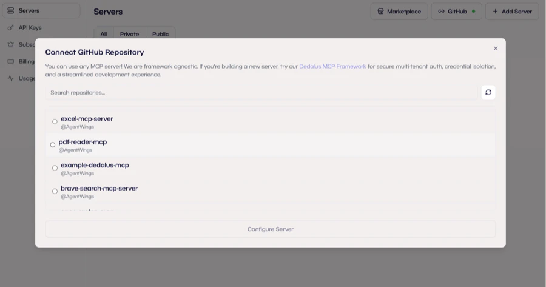Select the excel-mcp-server radio button
546x287 pixels.
pos(55,121)
